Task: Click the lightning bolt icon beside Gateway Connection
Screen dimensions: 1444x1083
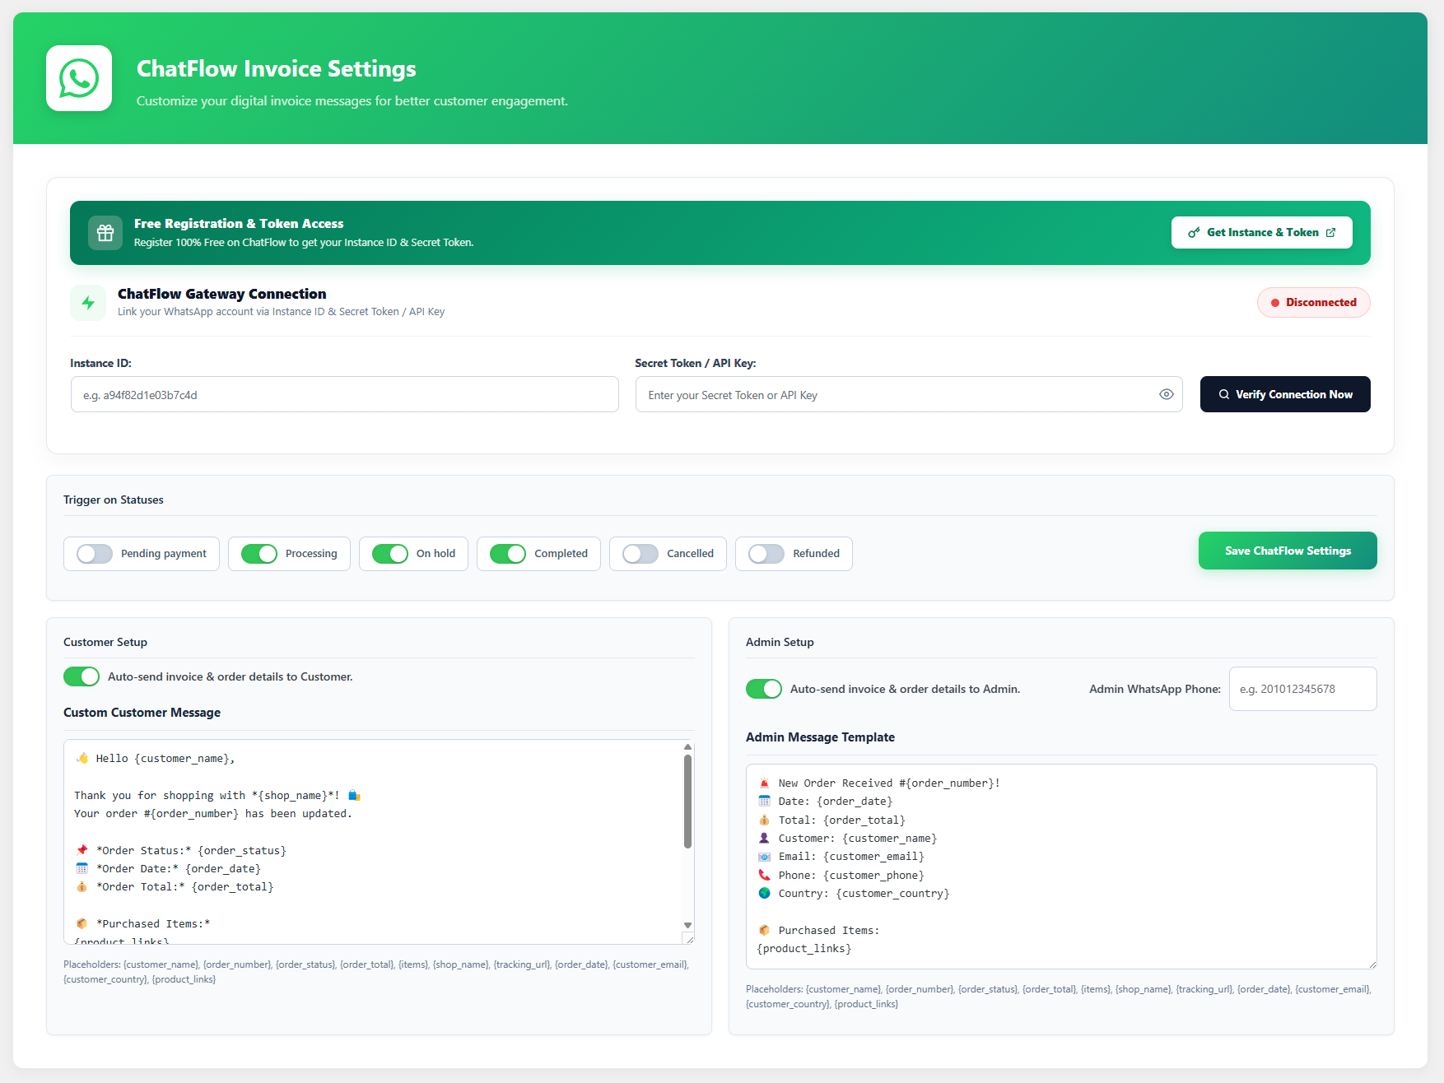Action: 88,303
